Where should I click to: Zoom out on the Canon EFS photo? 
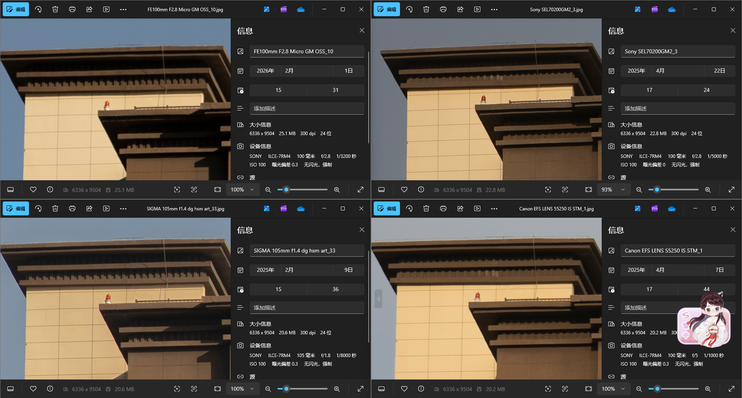point(639,389)
